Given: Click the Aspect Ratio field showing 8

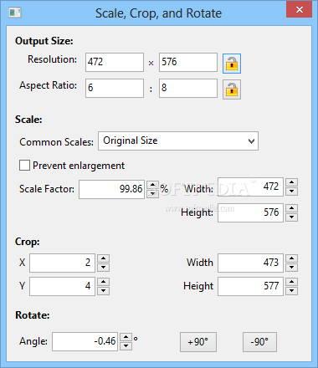Looking at the screenshot, I should point(188,88).
